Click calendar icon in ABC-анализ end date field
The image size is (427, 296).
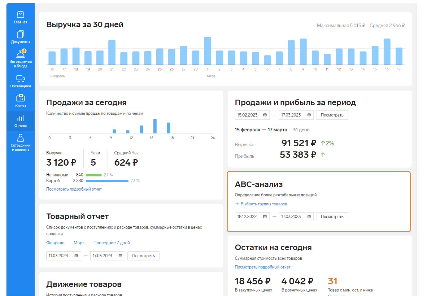point(309,217)
